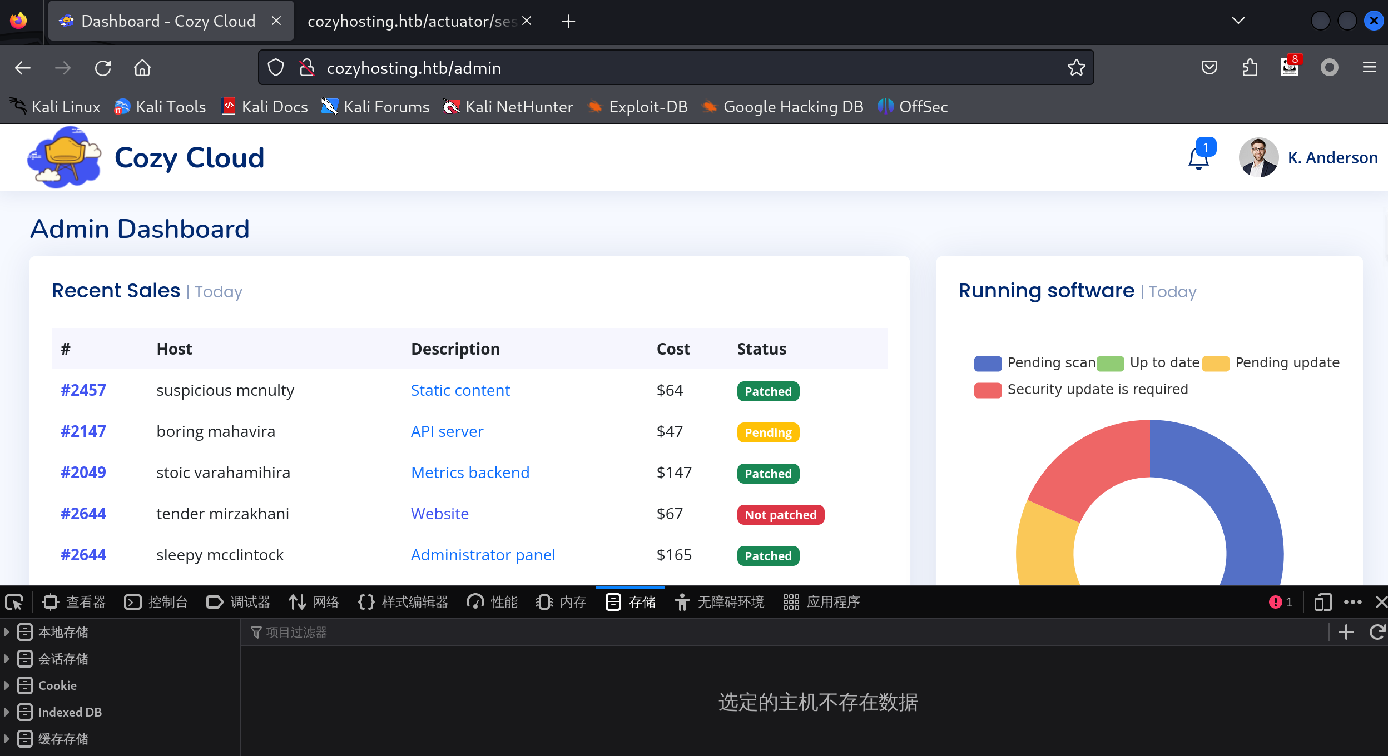Click the K. Anderson profile avatar icon

(1261, 158)
